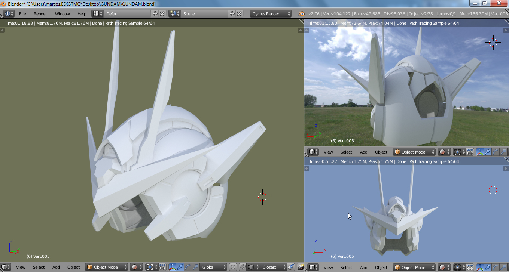Open the File menu
Screen dimensions: 509x272
22,14
